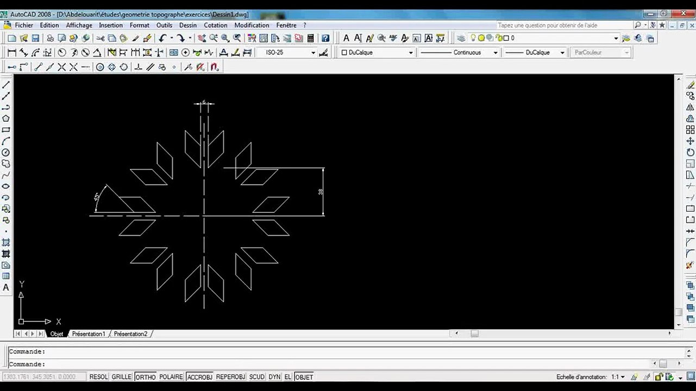The image size is (696, 391).
Task: Select the Polygon draw tool
Action: [x=6, y=118]
